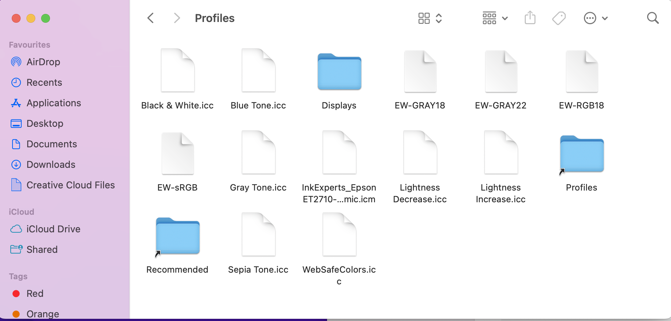The width and height of the screenshot is (671, 321).
Task: Open the Group By grid button
Action: pos(489,18)
